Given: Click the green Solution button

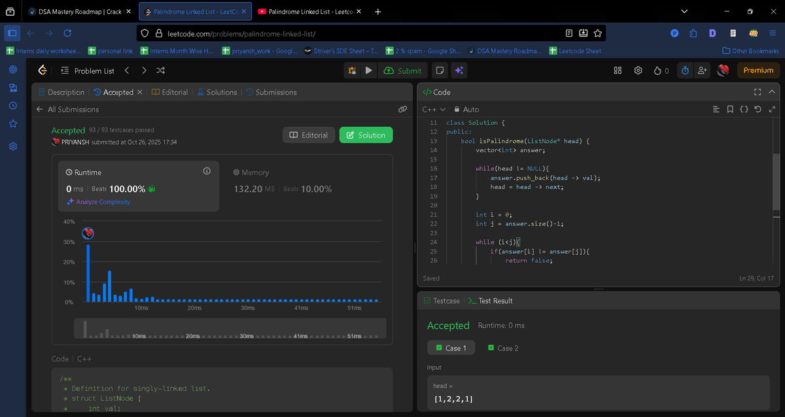Looking at the screenshot, I should pyautogui.click(x=366, y=135).
